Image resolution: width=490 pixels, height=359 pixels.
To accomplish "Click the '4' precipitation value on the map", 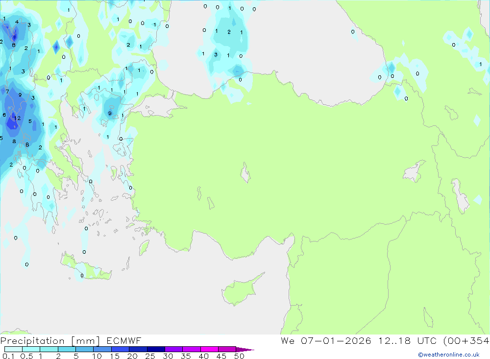I will click(x=17, y=22).
